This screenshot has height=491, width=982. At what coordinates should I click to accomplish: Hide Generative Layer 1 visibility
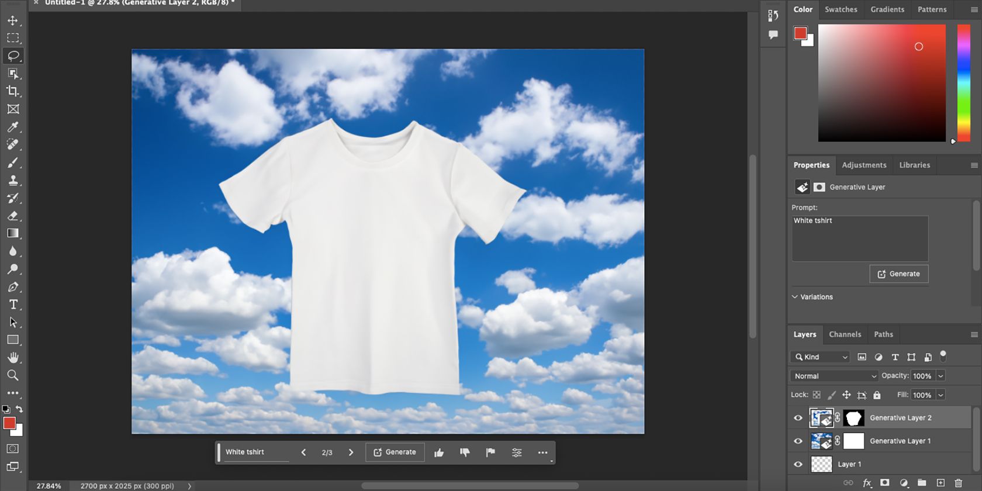[798, 441]
